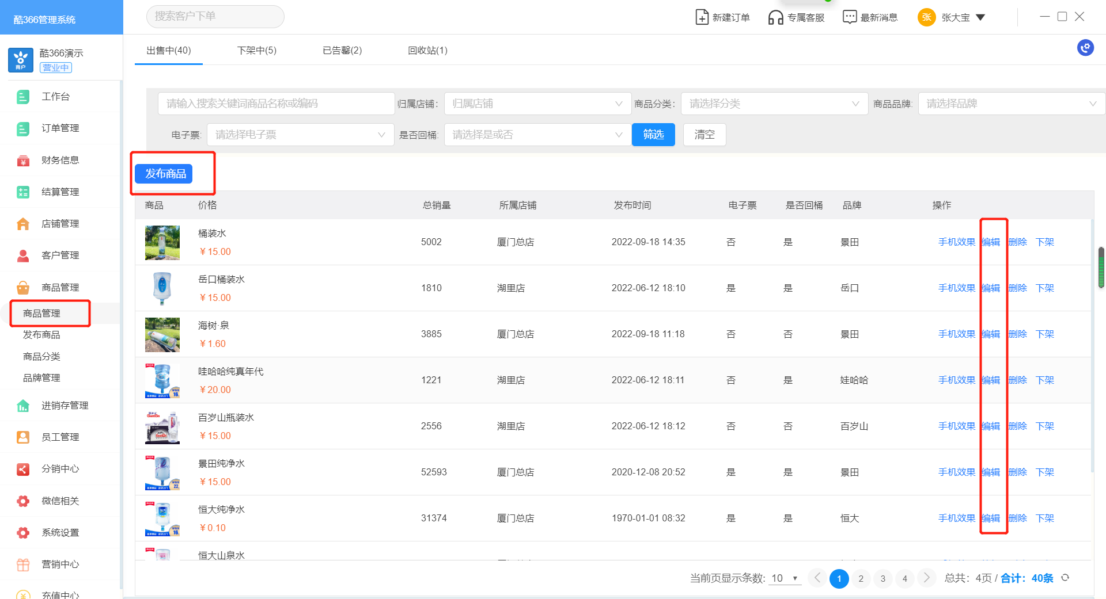
Task: Click 编辑 for 岳口桶装水
Action: 991,288
